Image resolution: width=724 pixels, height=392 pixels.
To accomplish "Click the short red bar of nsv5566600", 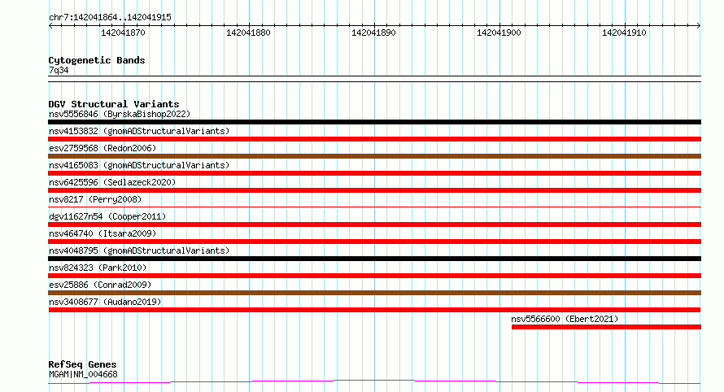I will (606, 327).
